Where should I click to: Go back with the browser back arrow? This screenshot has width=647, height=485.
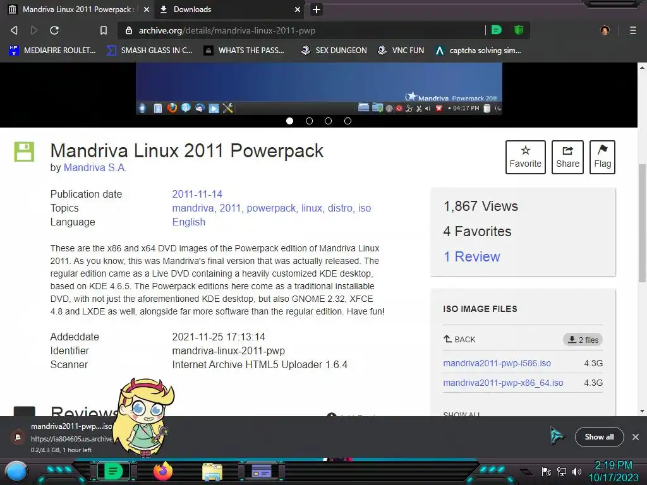[x=14, y=30]
